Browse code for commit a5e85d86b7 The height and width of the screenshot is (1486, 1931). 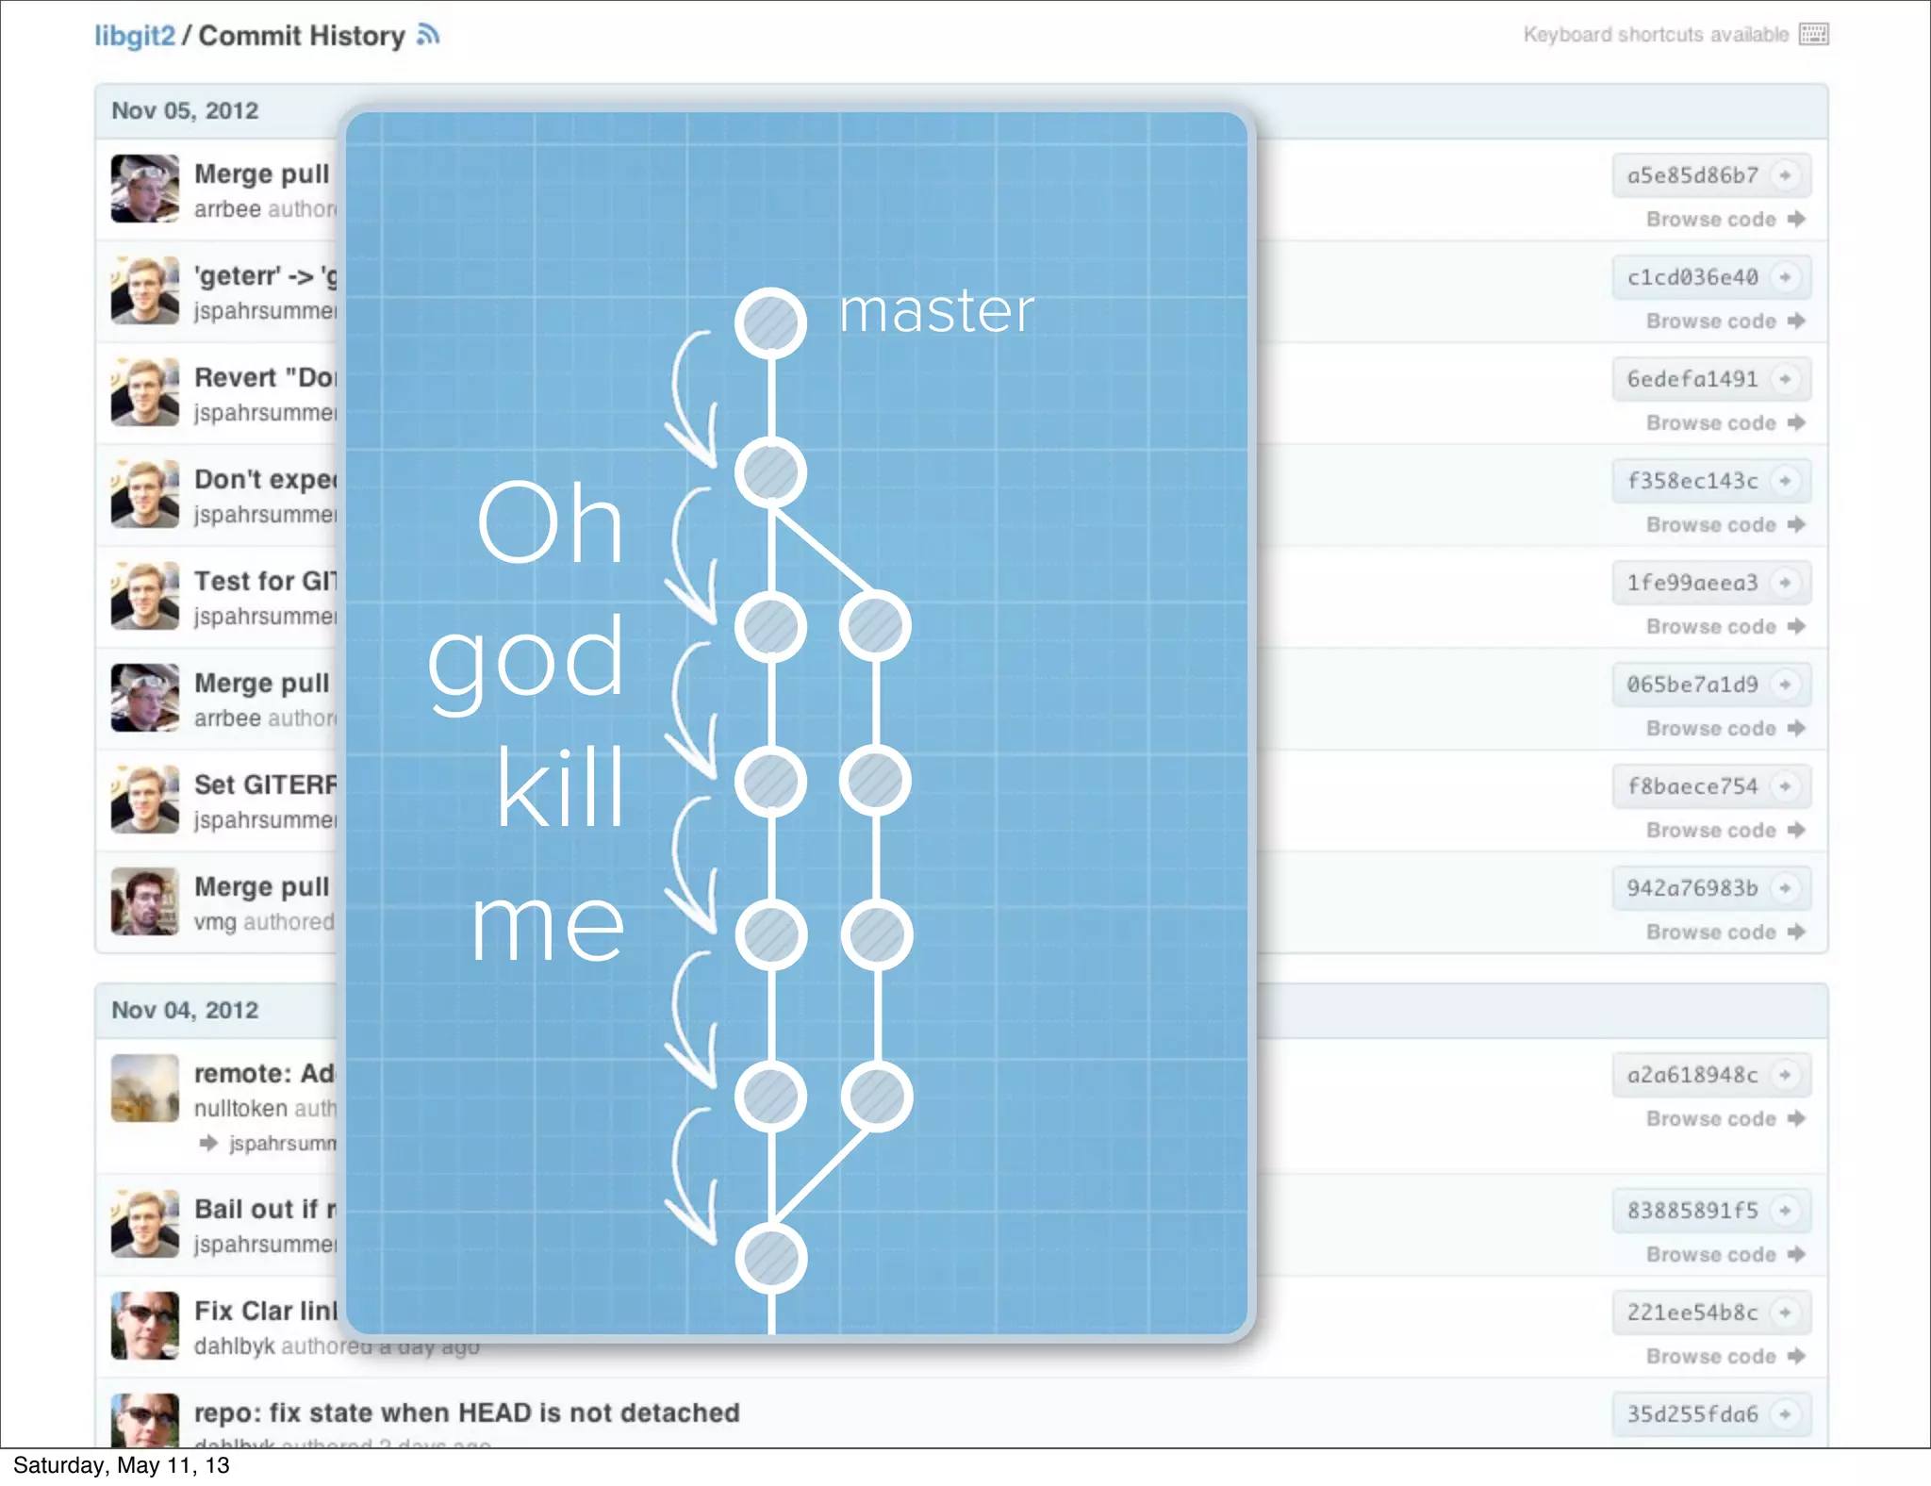click(1725, 219)
